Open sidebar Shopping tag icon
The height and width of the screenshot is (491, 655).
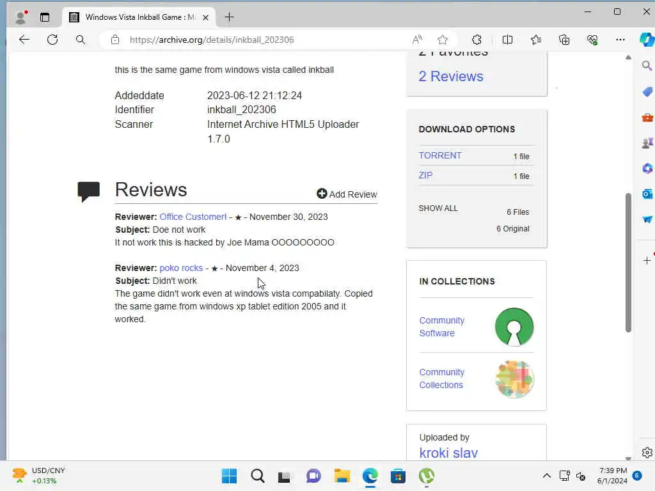coord(647,92)
